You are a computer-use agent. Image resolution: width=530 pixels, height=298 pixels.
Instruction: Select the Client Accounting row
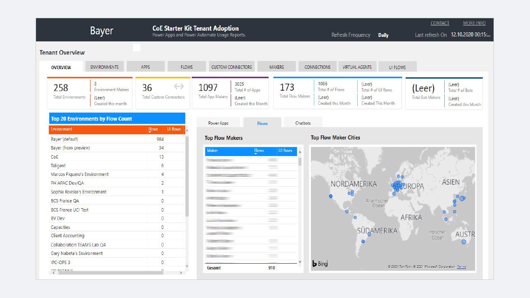116,236
